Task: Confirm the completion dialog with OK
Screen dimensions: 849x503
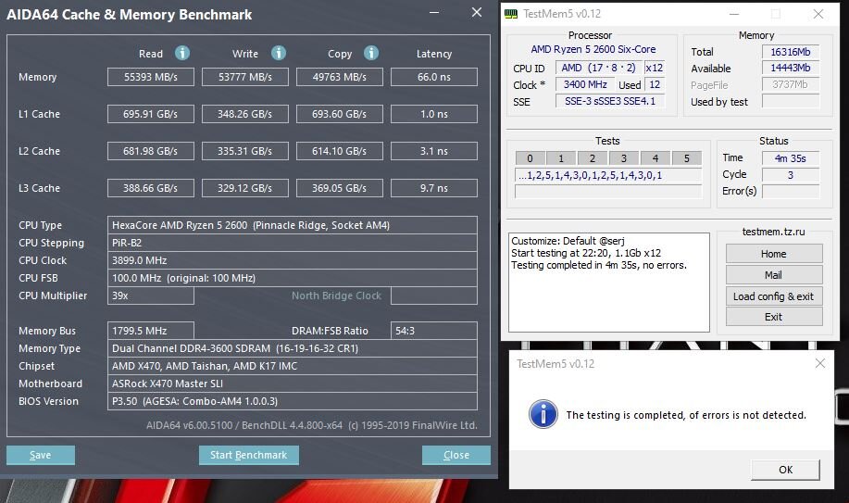Action: coord(786,470)
